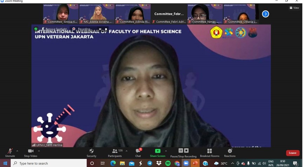Click Remove Spotlight on the video

[54, 29]
